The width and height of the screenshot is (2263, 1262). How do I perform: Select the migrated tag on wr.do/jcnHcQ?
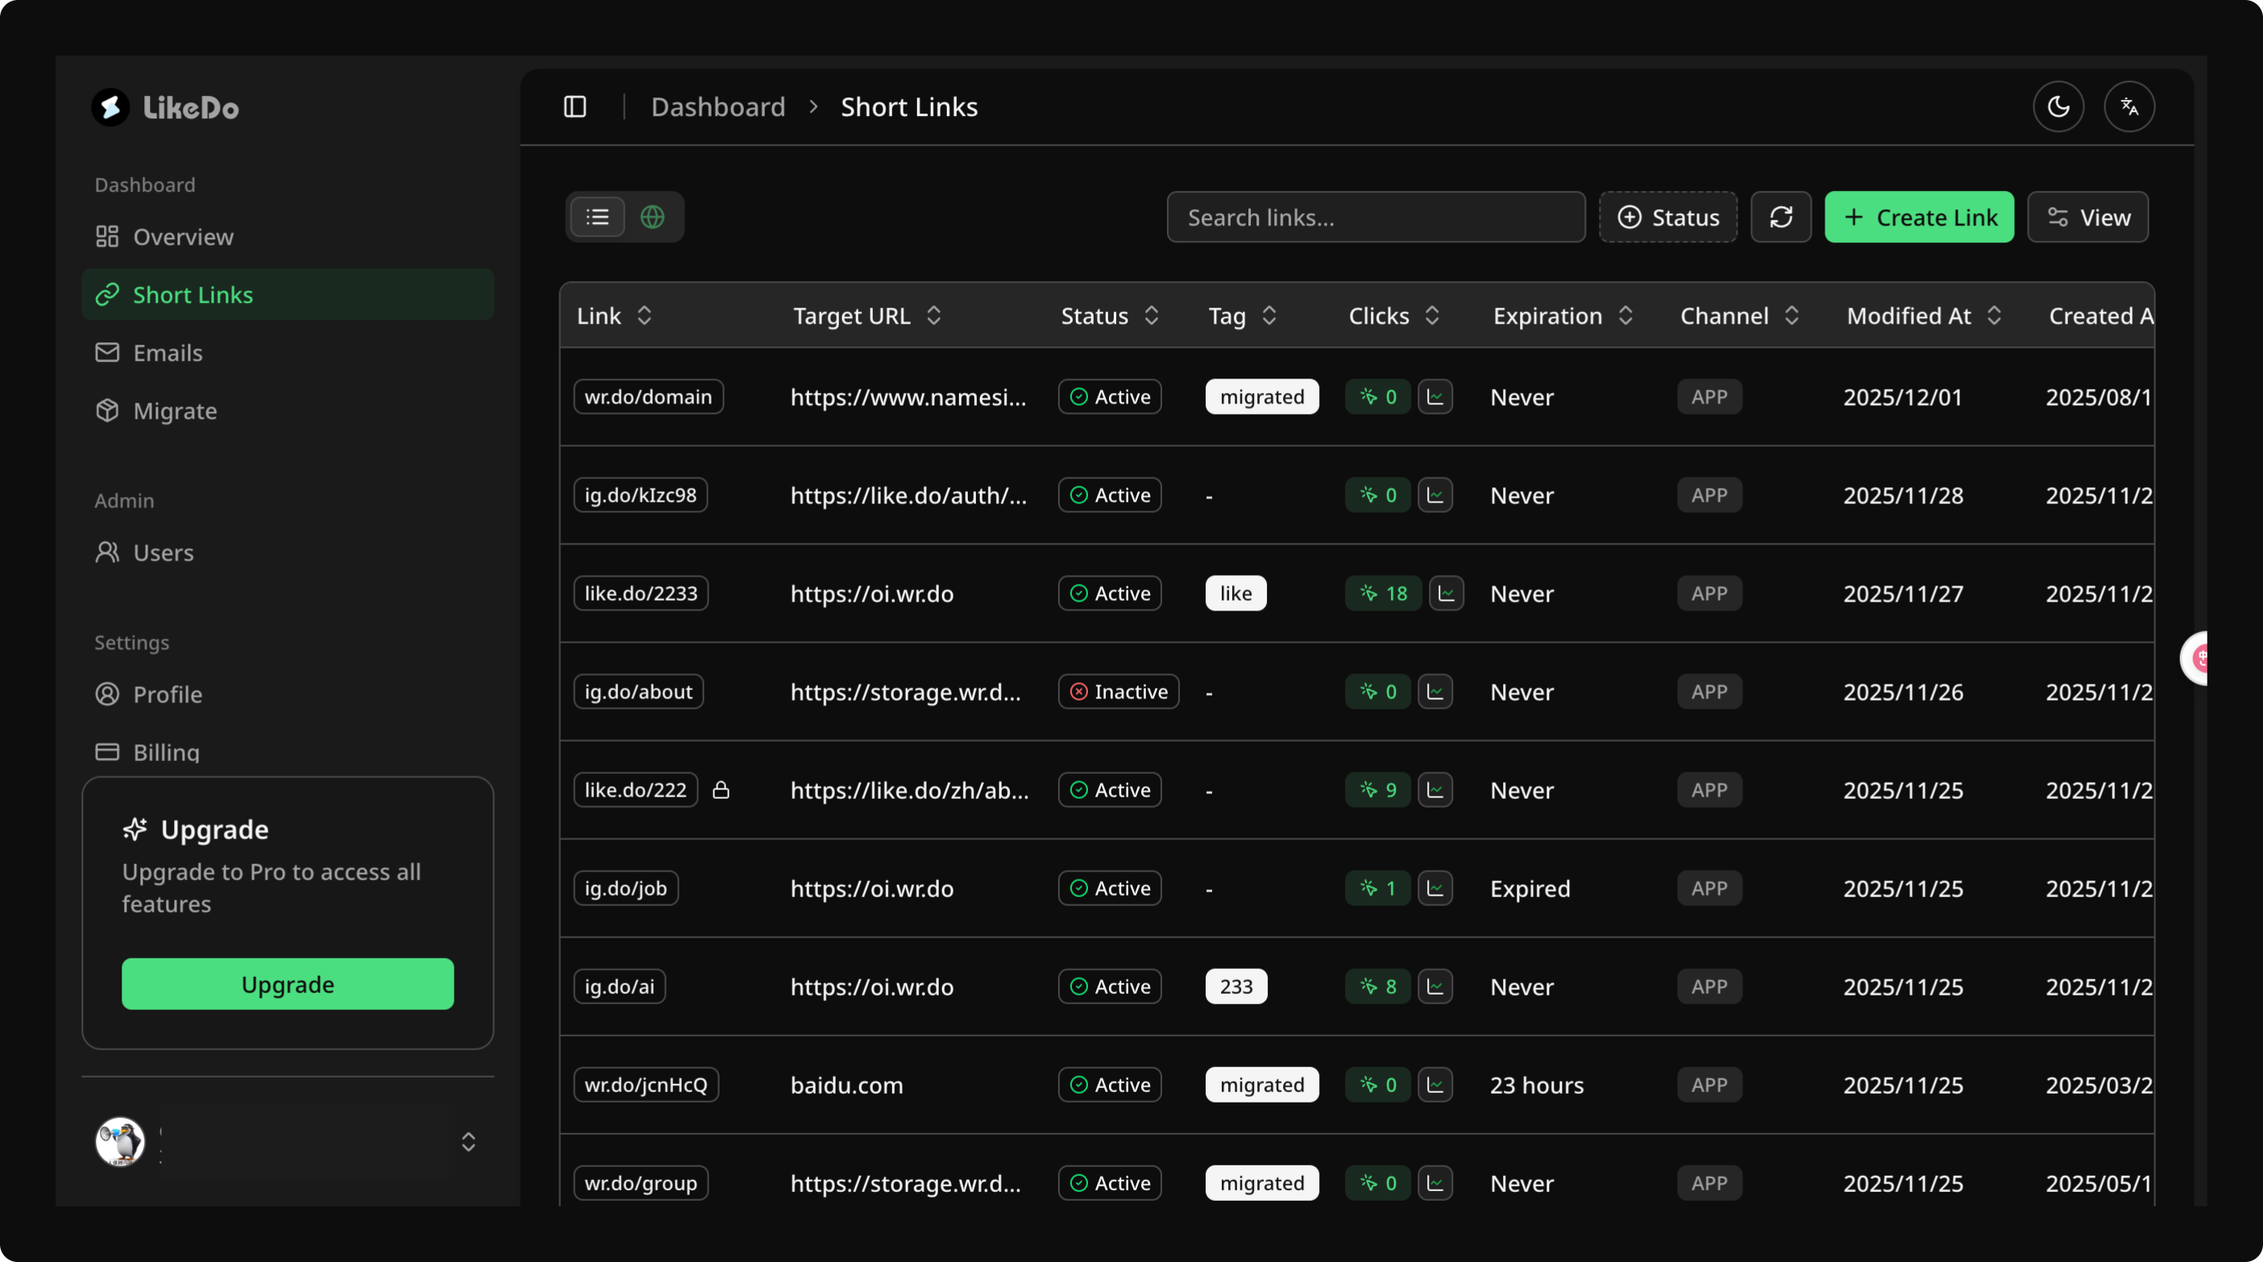[1261, 1085]
